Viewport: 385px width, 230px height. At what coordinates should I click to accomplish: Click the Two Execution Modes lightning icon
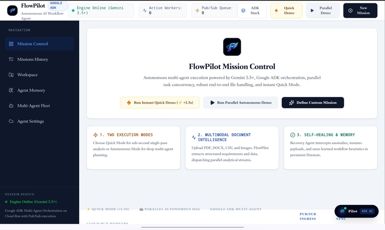96,135
